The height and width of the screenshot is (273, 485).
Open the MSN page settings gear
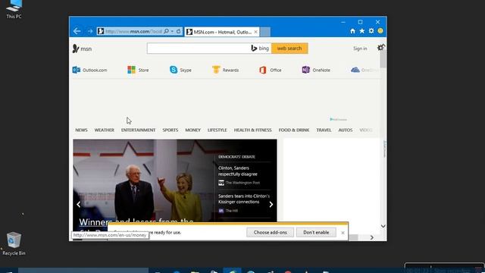pyautogui.click(x=380, y=48)
